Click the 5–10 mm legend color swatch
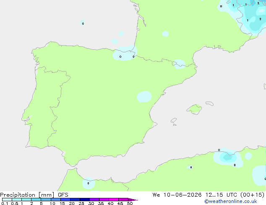The image size is (266, 205). click(46, 200)
